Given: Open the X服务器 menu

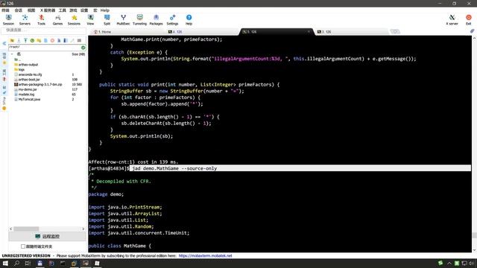Looking at the screenshot, I should click(48, 10).
